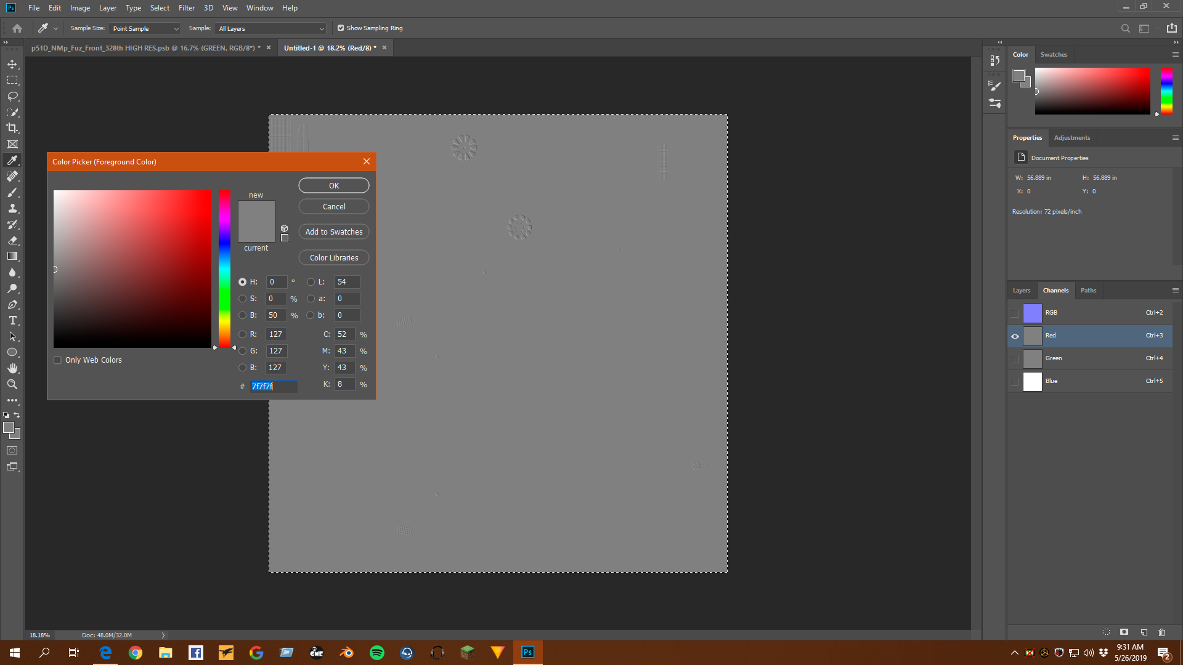
Task: Enable the Only Web Colors checkbox
Action: click(x=58, y=360)
